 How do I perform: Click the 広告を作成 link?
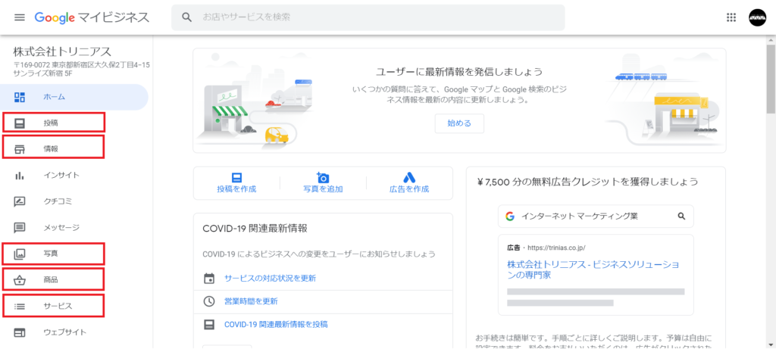[x=409, y=189]
